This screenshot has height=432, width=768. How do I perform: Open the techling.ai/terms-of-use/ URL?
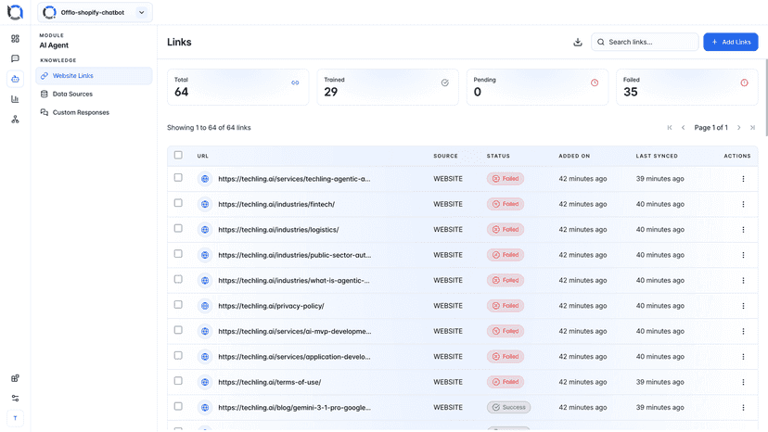(x=269, y=382)
